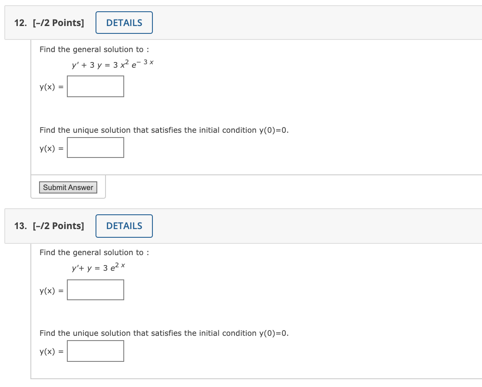Click question 13 'Find the general solution' text

[x=94, y=253]
